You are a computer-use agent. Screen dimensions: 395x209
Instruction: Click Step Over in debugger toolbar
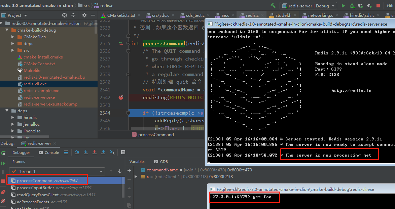coord(77,153)
